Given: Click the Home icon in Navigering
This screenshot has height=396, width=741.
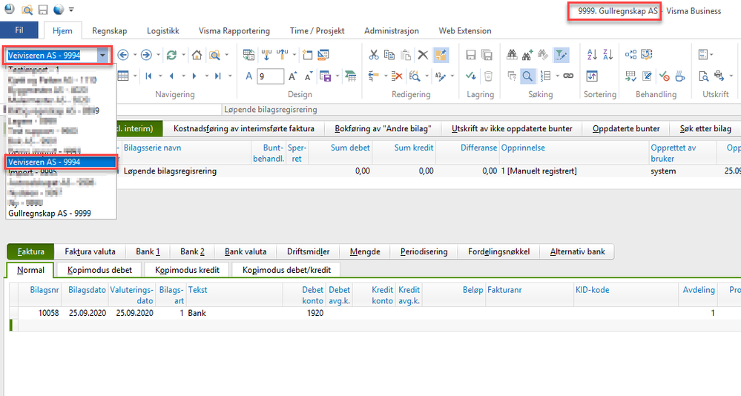Looking at the screenshot, I should coord(197,55).
